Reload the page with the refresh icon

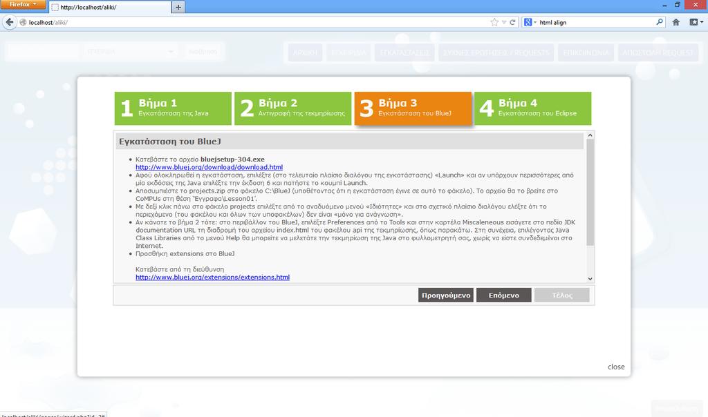[512, 22]
